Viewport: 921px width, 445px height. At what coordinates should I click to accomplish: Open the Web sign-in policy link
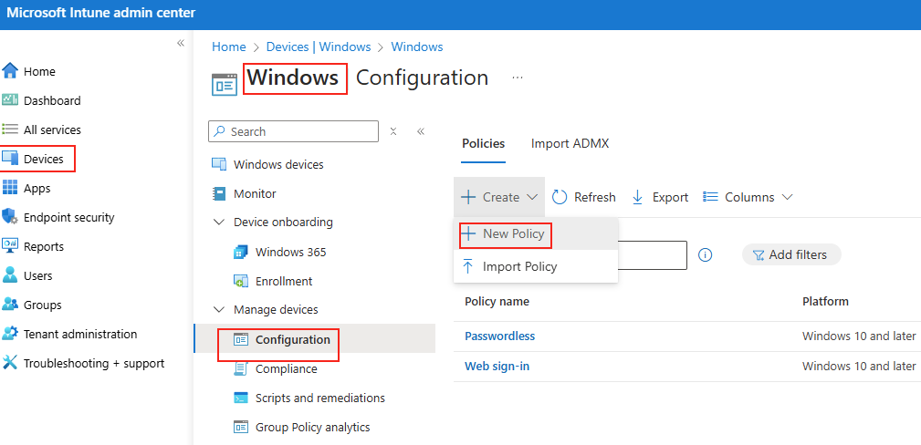497,367
